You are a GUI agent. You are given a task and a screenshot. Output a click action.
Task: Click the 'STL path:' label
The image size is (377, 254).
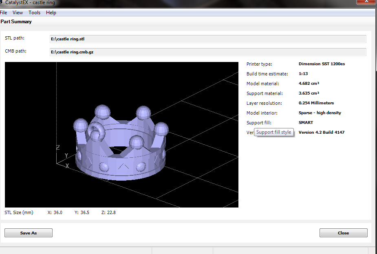pyautogui.click(x=14, y=38)
